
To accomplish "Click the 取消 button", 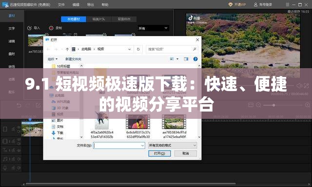I will click(185, 153).
